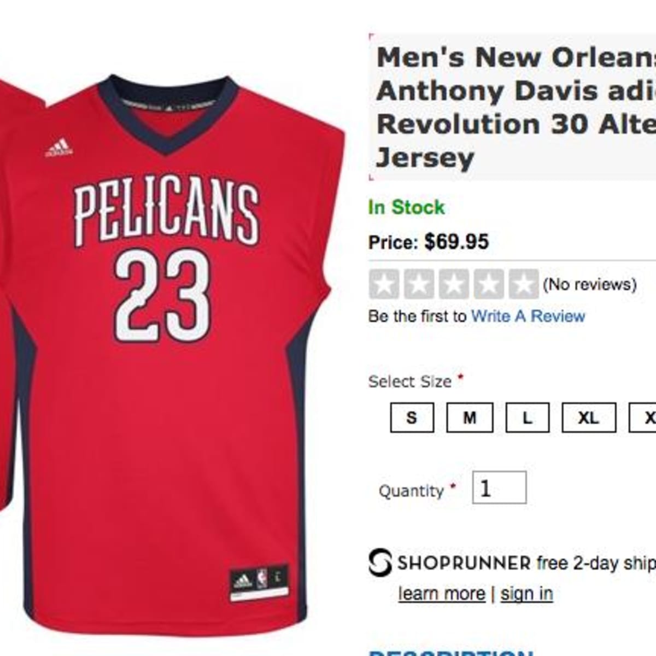Focus the Quantity input field
The width and height of the screenshot is (656, 656).
(499, 488)
